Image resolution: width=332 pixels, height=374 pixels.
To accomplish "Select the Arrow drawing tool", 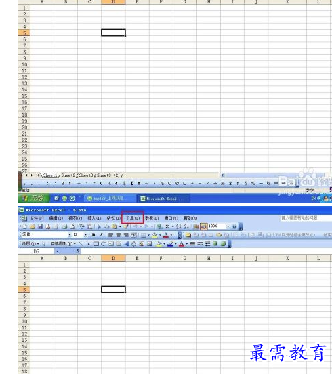I will pos(88,244).
